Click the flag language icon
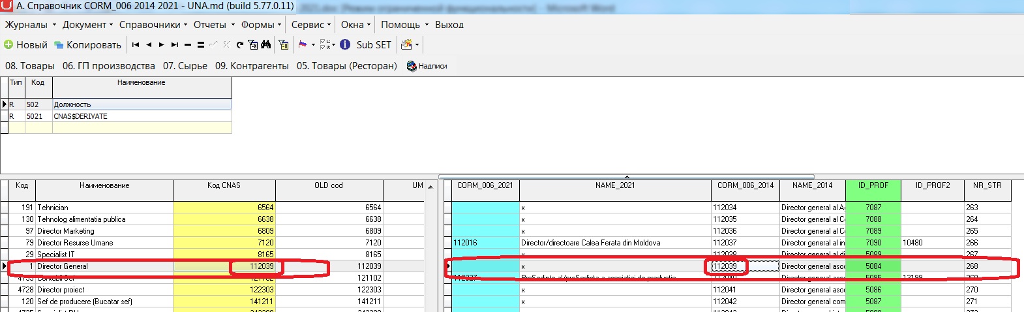 point(303,44)
